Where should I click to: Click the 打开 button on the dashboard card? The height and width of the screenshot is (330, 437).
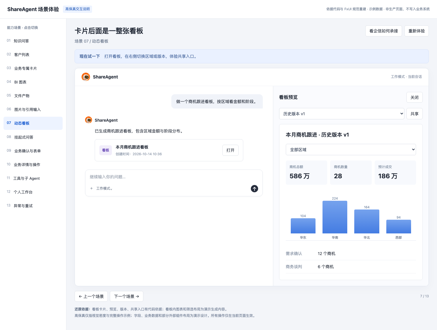pyautogui.click(x=230, y=150)
